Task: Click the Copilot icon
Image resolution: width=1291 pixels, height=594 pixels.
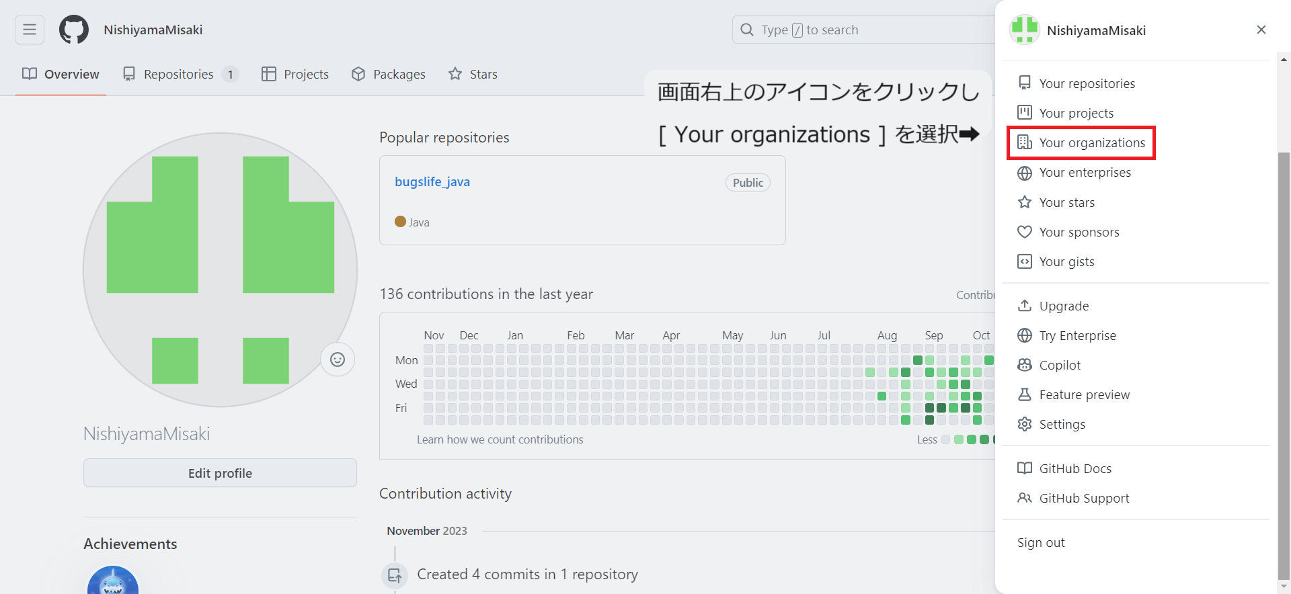Action: (1025, 365)
